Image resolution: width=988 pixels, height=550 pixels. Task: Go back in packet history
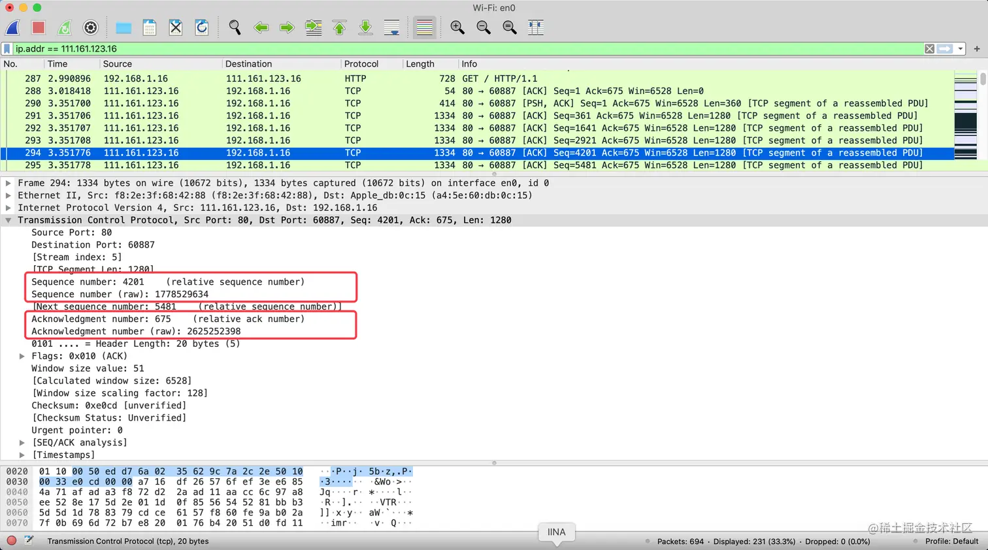pyautogui.click(x=261, y=27)
